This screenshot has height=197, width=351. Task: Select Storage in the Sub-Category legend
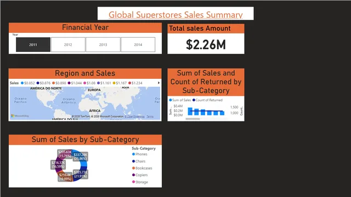click(x=140, y=182)
